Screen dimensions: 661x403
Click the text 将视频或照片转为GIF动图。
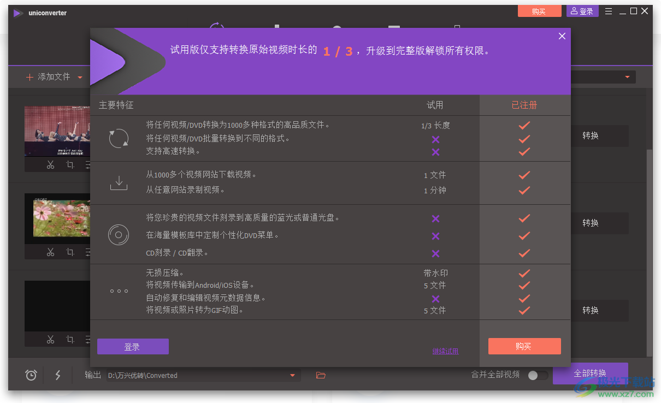(194, 310)
